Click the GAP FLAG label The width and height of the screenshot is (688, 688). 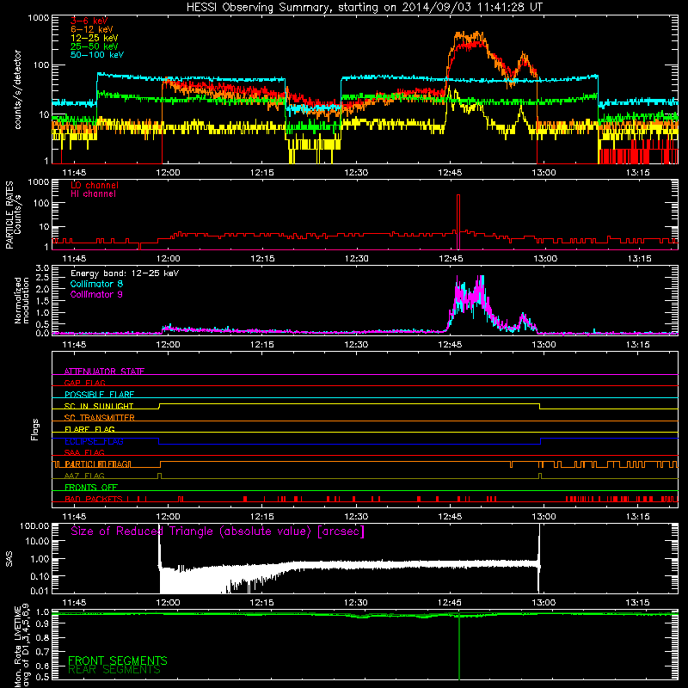(x=84, y=383)
